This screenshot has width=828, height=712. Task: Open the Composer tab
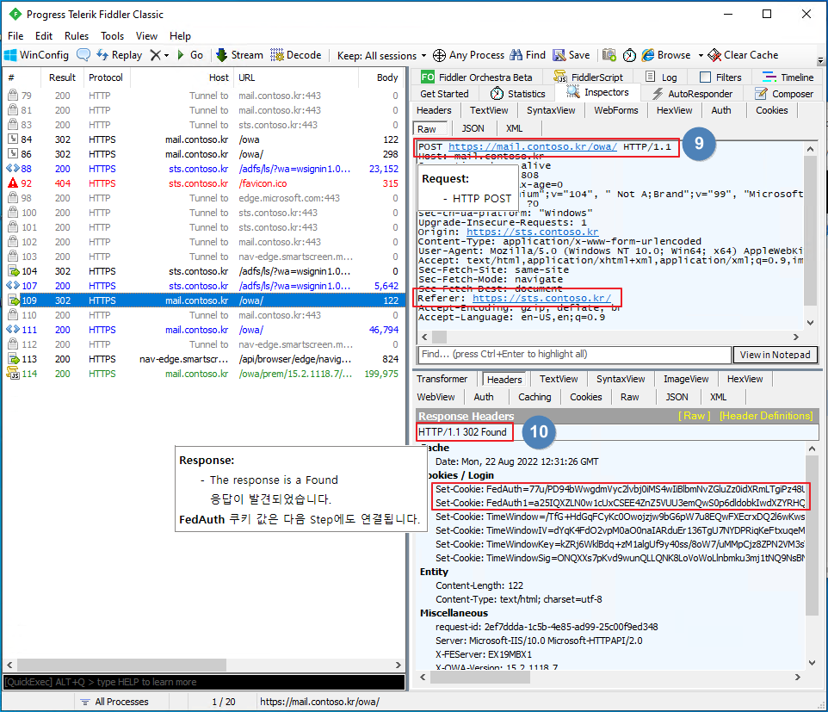click(784, 94)
